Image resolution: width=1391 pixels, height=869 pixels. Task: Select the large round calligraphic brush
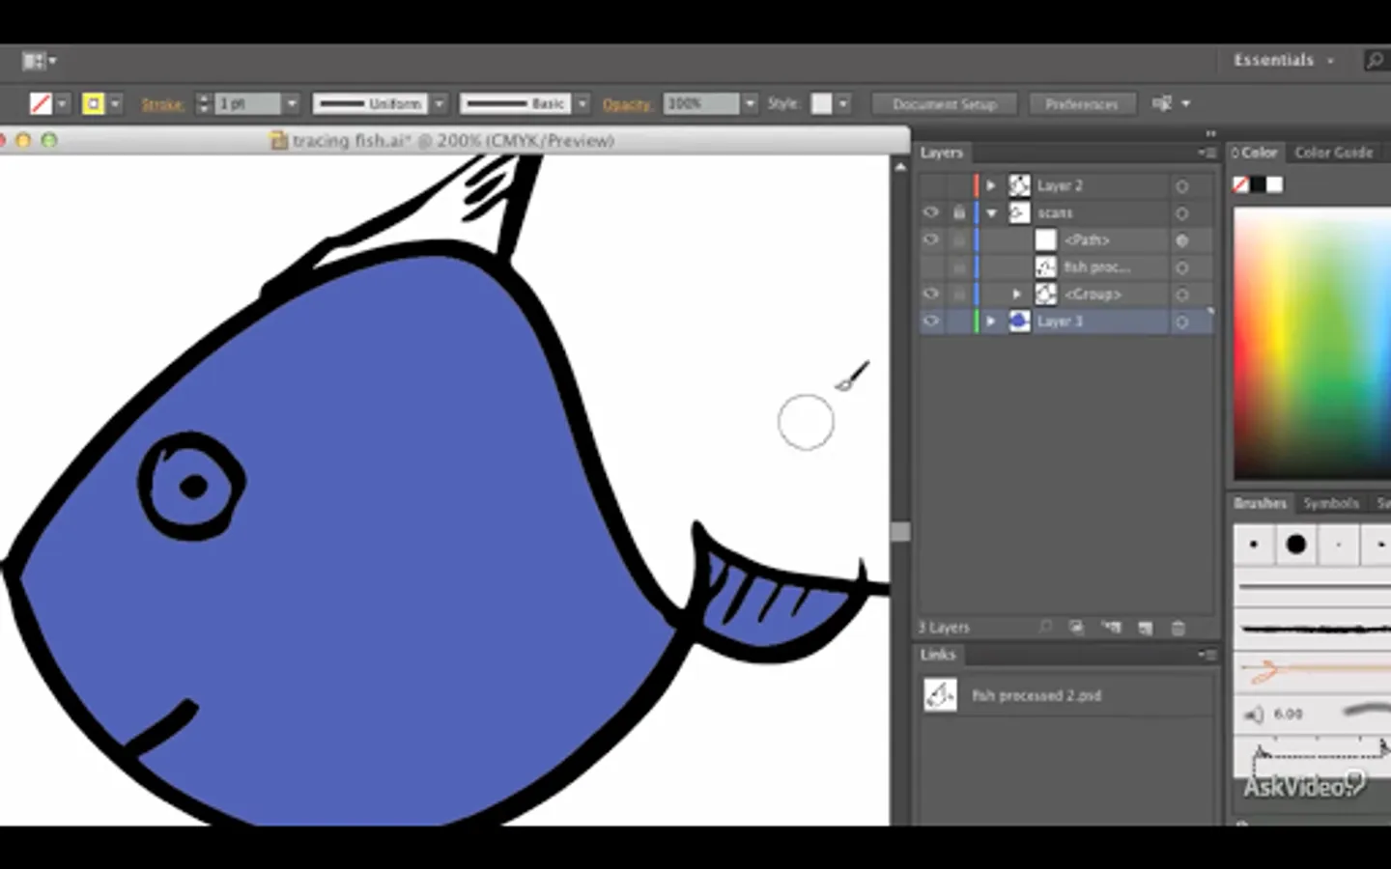pos(1296,545)
